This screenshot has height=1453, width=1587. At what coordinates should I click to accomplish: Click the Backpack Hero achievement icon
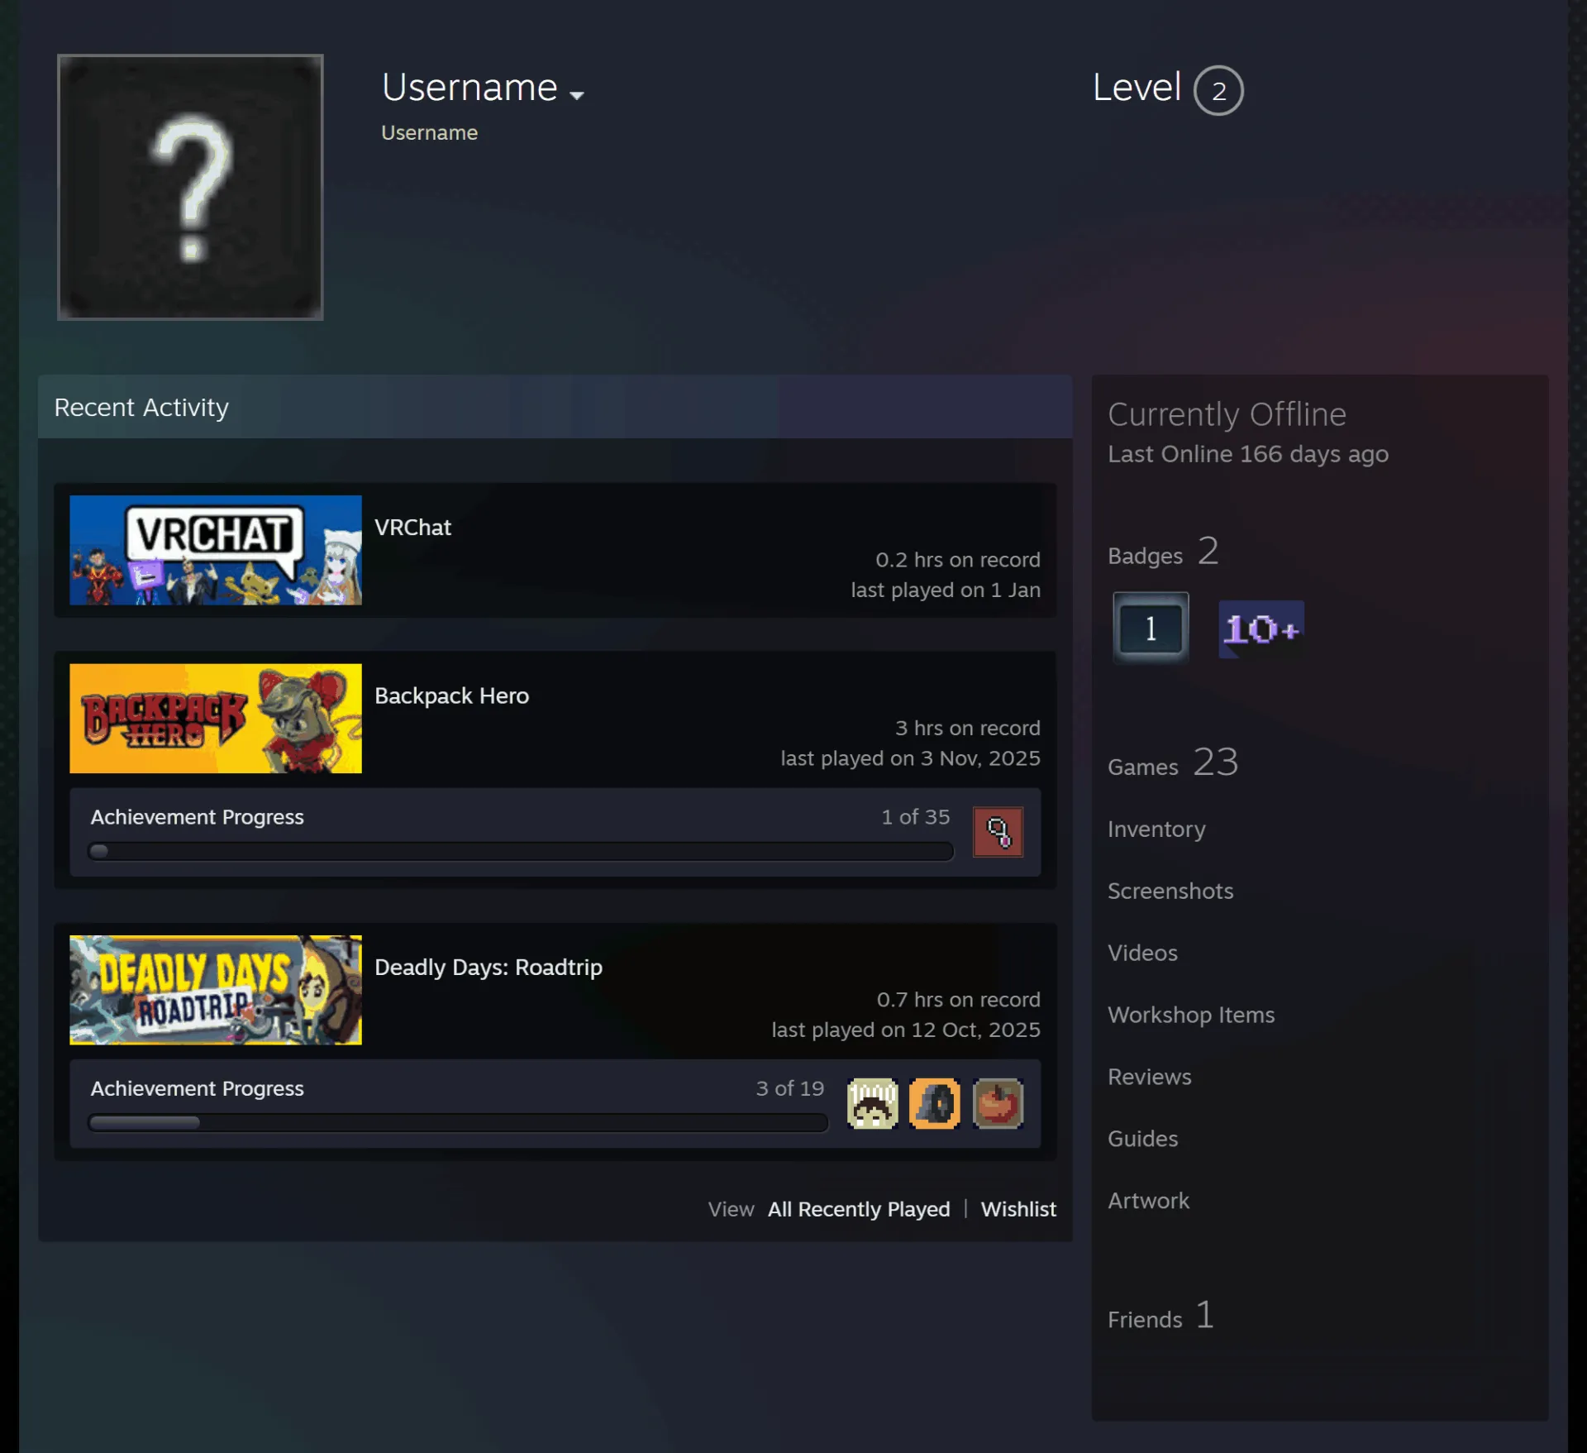point(998,832)
